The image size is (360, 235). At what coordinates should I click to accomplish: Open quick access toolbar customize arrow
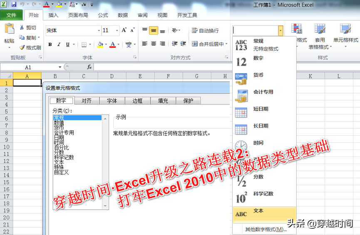92,5
